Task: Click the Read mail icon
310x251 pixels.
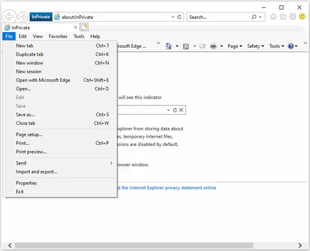Action: [202, 46]
